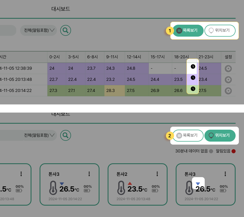This screenshot has height=217, width=244.
Task: Click the clock icon in the 12:38:39 row
Action: tap(193, 66)
